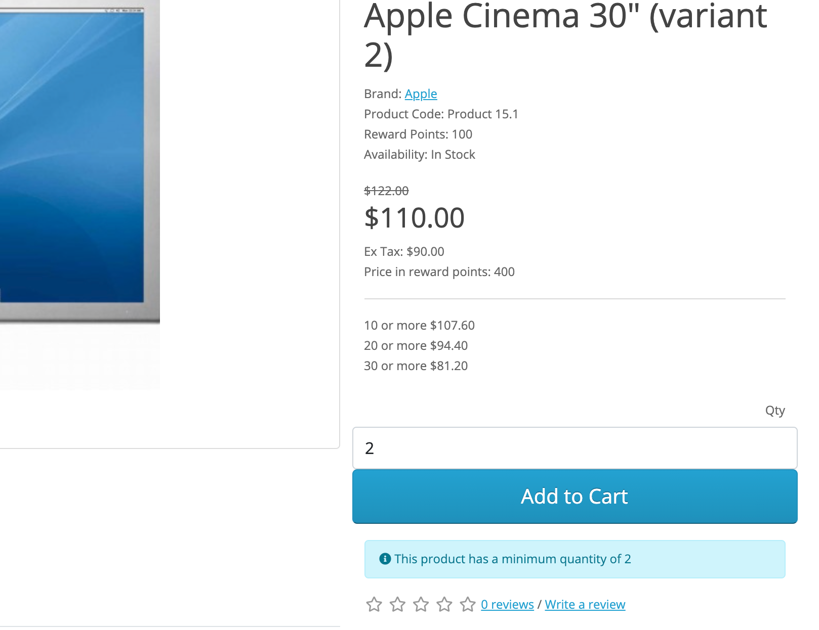This screenshot has height=630, width=819.
Task: Click the crossed-out $122.00 old price
Action: 386,191
